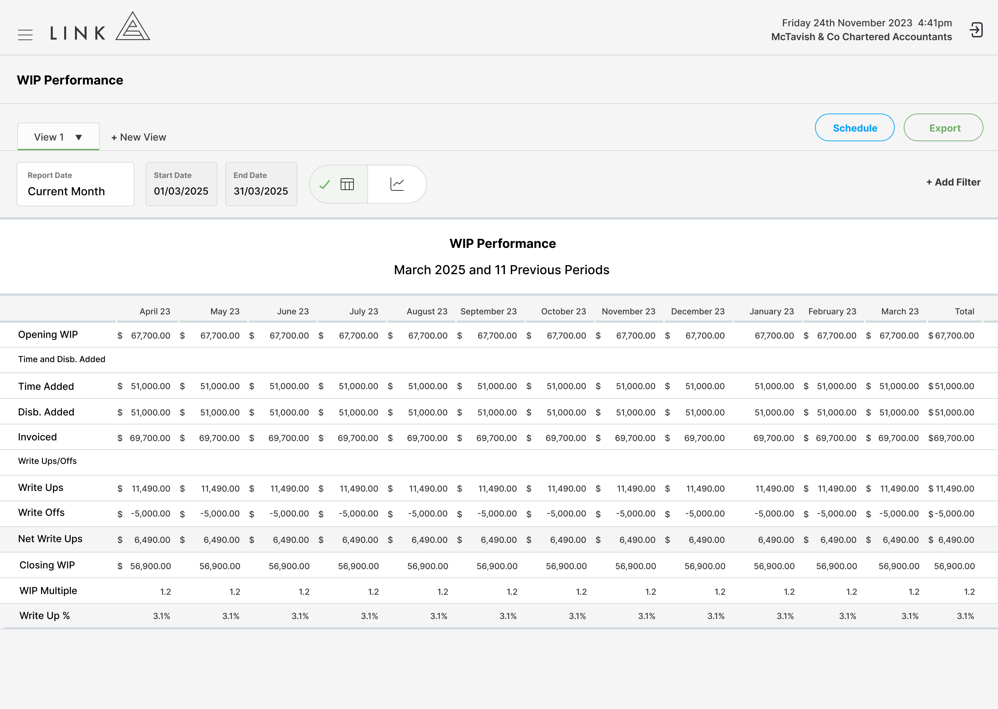Click the September 23 column header
Screen dimensions: 998x709
(x=489, y=311)
